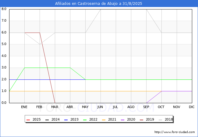Click the 5.0 y-axis value
Viewport: 198px width, 137px height.
pos(4,44)
